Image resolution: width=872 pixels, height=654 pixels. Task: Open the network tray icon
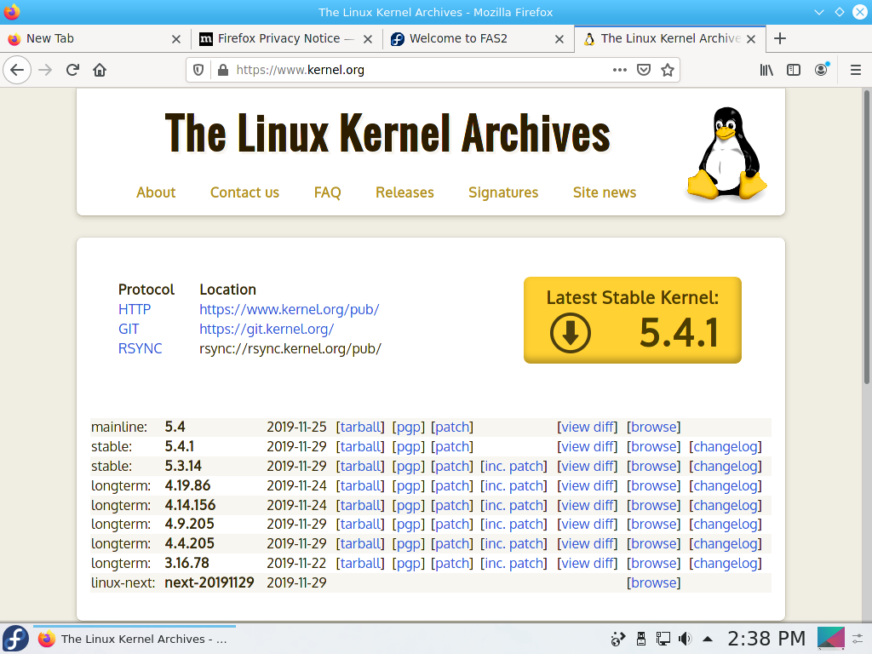[663, 639]
